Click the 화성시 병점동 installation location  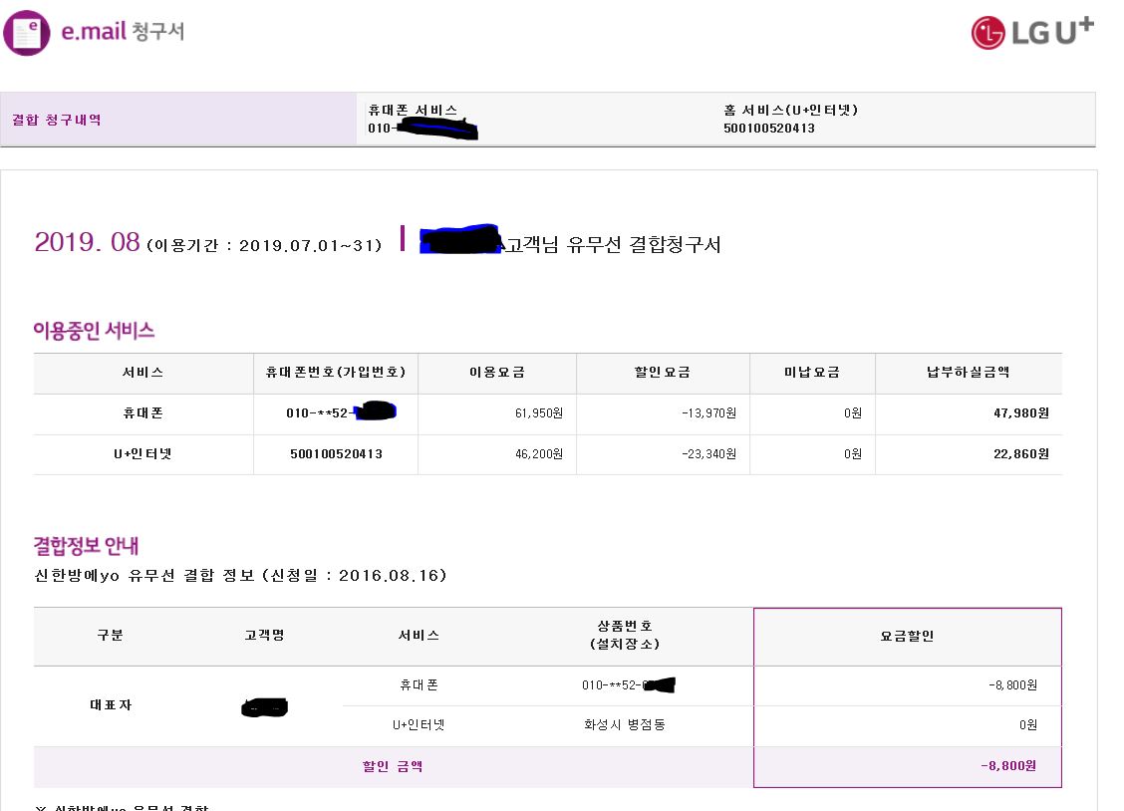624,725
